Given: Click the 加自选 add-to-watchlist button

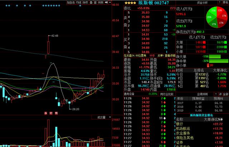Looking at the screenshot, I should pyautogui.click(x=71, y=3).
